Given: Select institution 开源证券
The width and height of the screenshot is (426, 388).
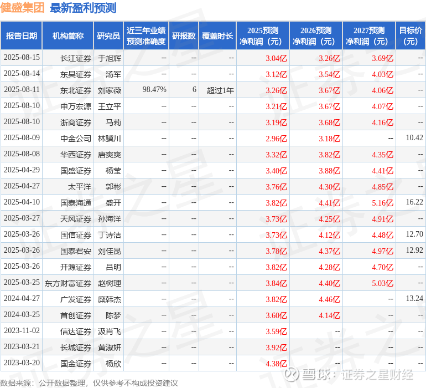Looking at the screenshot, I should pos(76,267).
